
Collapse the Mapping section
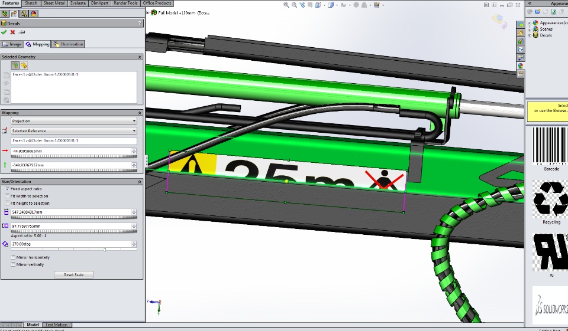click(140, 113)
